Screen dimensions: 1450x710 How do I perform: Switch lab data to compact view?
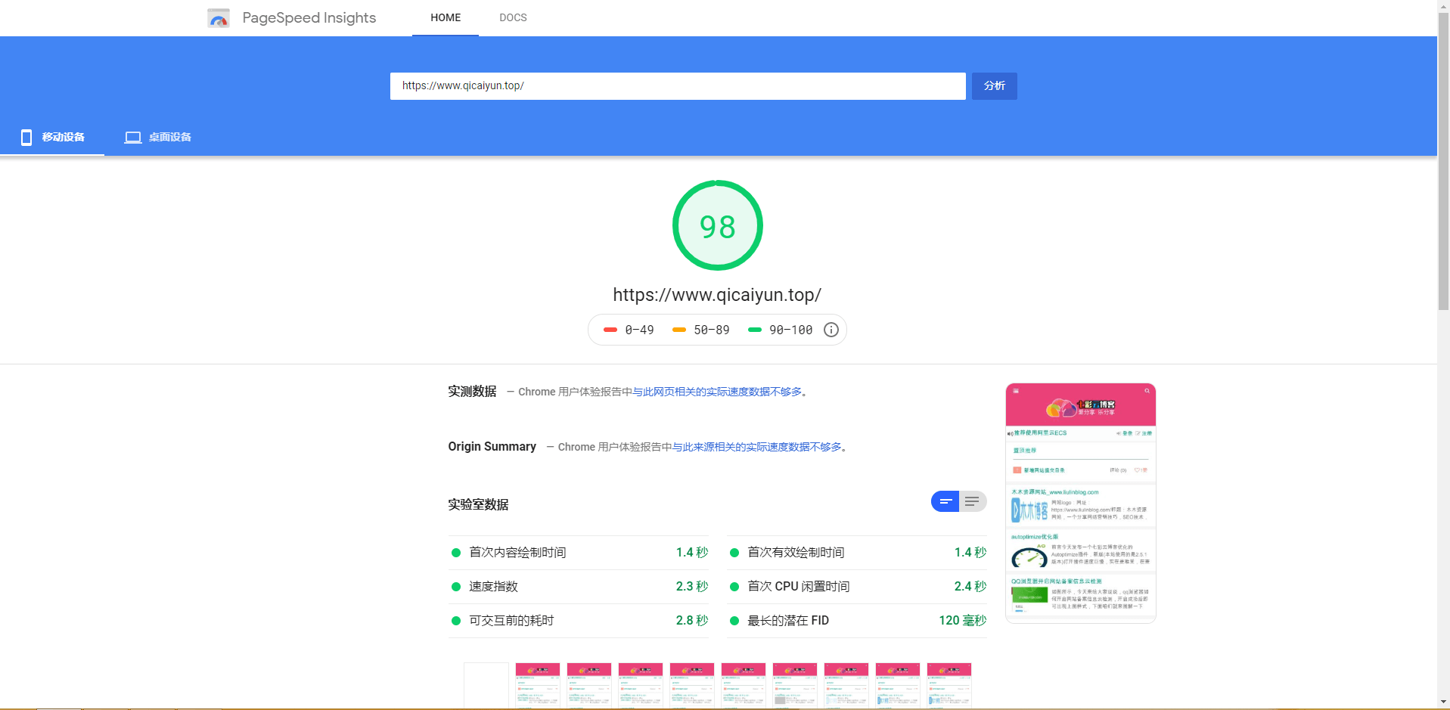pyautogui.click(x=945, y=501)
